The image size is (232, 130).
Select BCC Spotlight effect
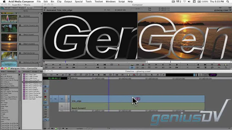click(31, 99)
